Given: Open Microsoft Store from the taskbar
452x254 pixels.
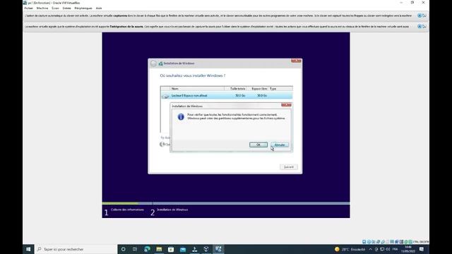Looking at the screenshot, I should point(171,249).
